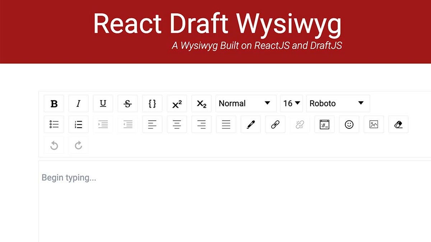Toggle the unordered bullet list
The height and width of the screenshot is (242, 431).
point(54,124)
